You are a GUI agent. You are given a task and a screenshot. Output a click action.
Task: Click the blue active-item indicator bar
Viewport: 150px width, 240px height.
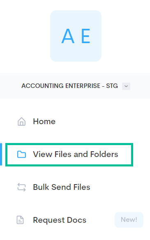(1, 154)
